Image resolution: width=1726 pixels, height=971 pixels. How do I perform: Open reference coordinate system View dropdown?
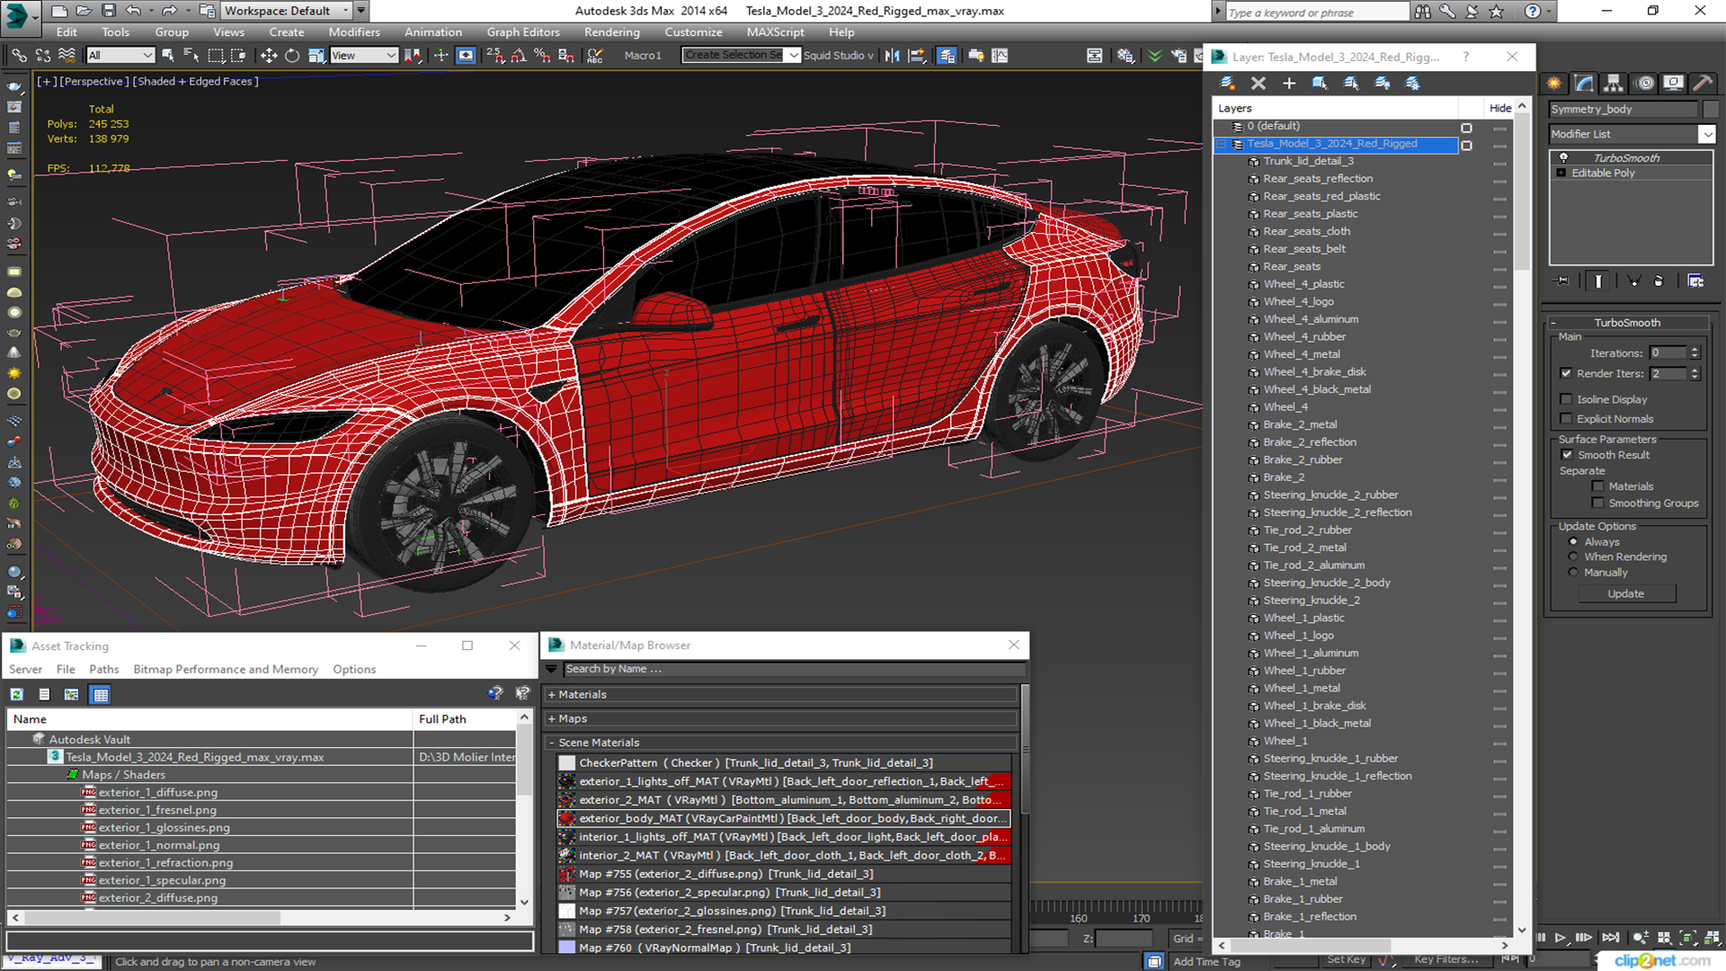pyautogui.click(x=364, y=56)
